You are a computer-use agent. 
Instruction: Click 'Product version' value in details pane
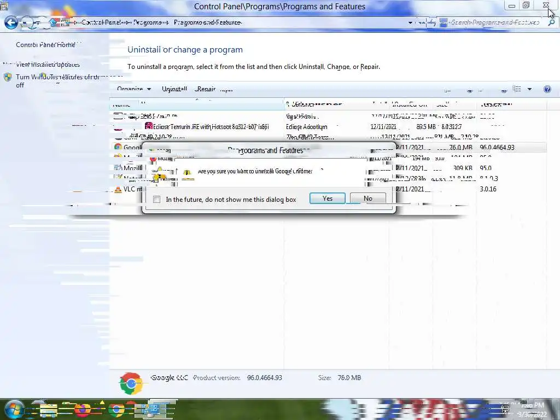(x=264, y=377)
